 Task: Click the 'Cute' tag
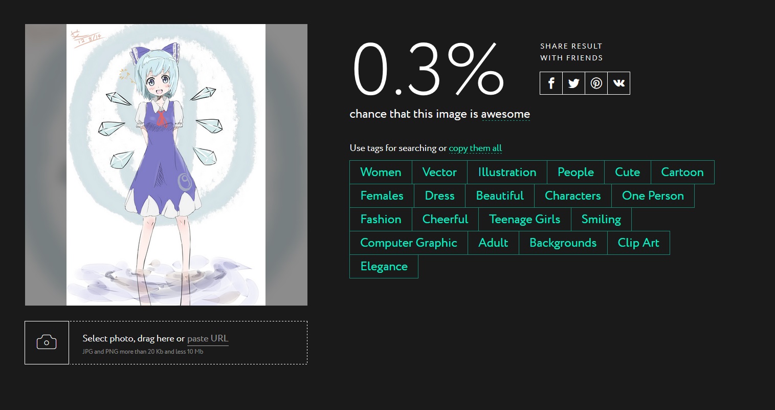point(627,172)
